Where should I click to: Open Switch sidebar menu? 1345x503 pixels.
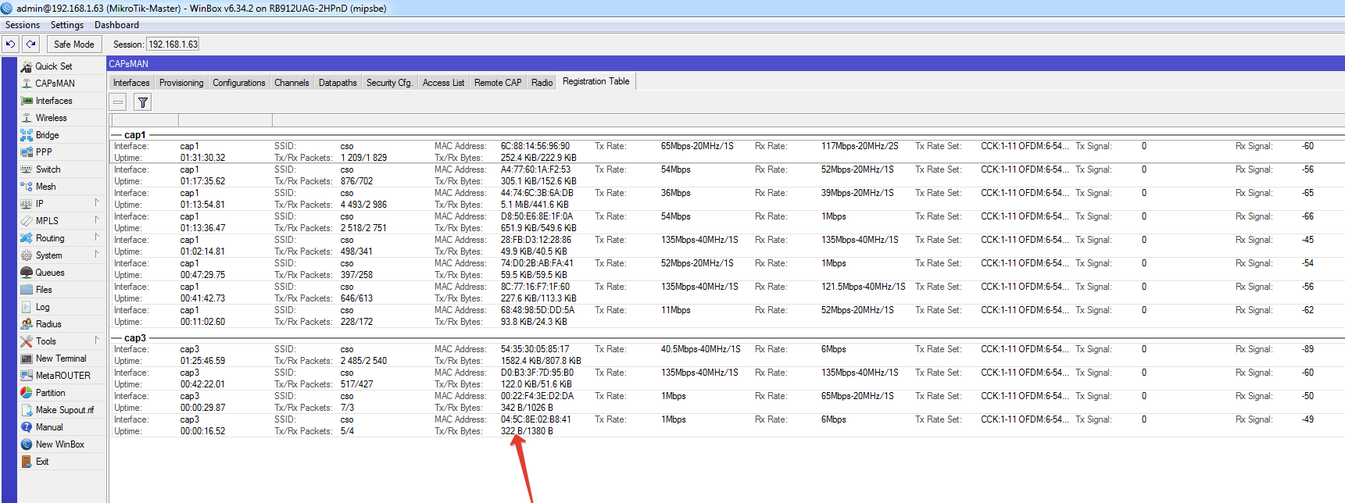pos(48,169)
